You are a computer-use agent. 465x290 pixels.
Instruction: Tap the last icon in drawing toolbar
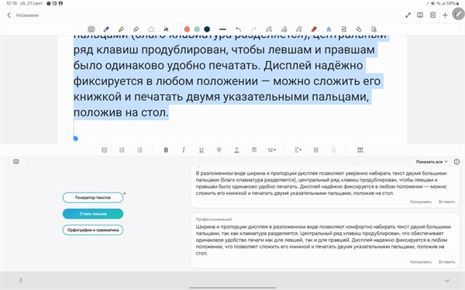coord(374,29)
